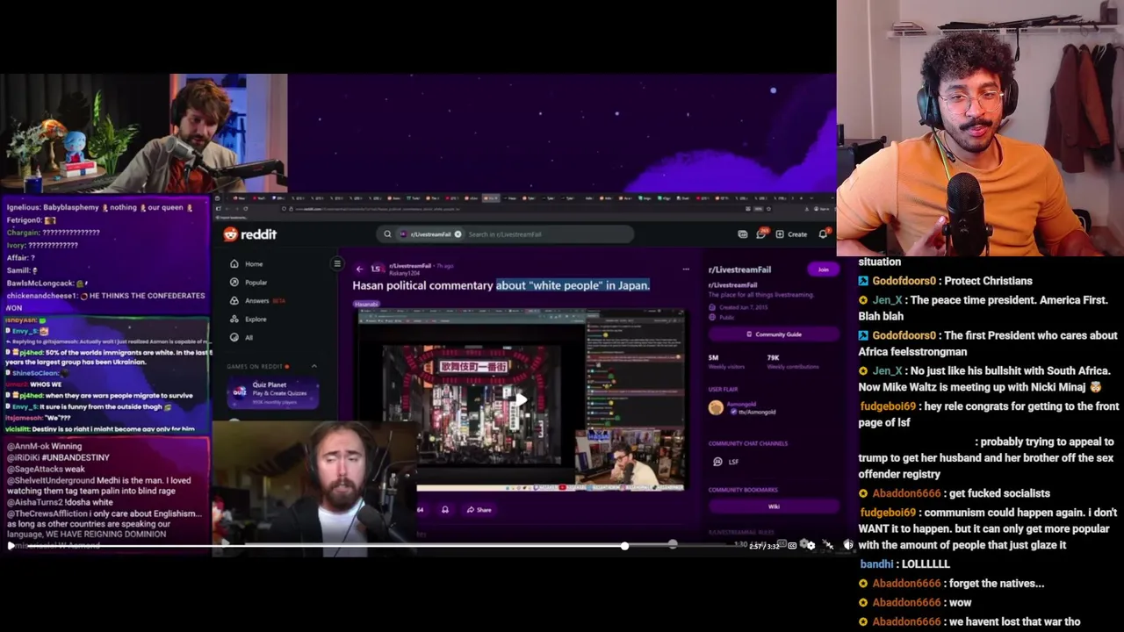This screenshot has height=632, width=1124.
Task: Open Explore in Reddit sidebar
Action: click(256, 320)
